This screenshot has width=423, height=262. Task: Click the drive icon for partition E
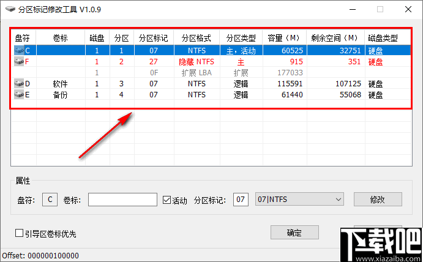(19, 95)
